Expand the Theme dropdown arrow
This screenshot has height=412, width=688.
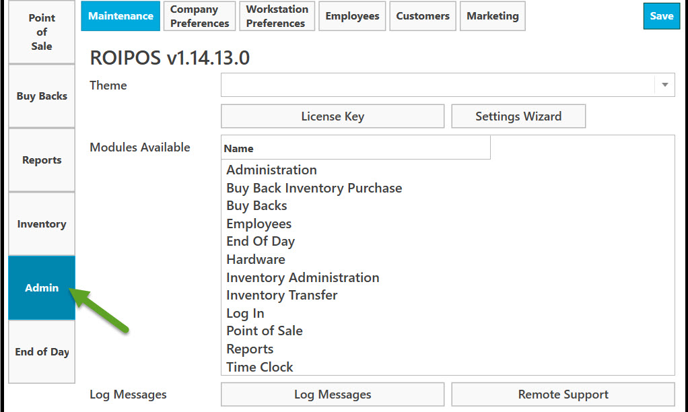(664, 85)
